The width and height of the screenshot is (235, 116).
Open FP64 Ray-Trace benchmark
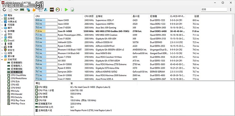coord(18,104)
